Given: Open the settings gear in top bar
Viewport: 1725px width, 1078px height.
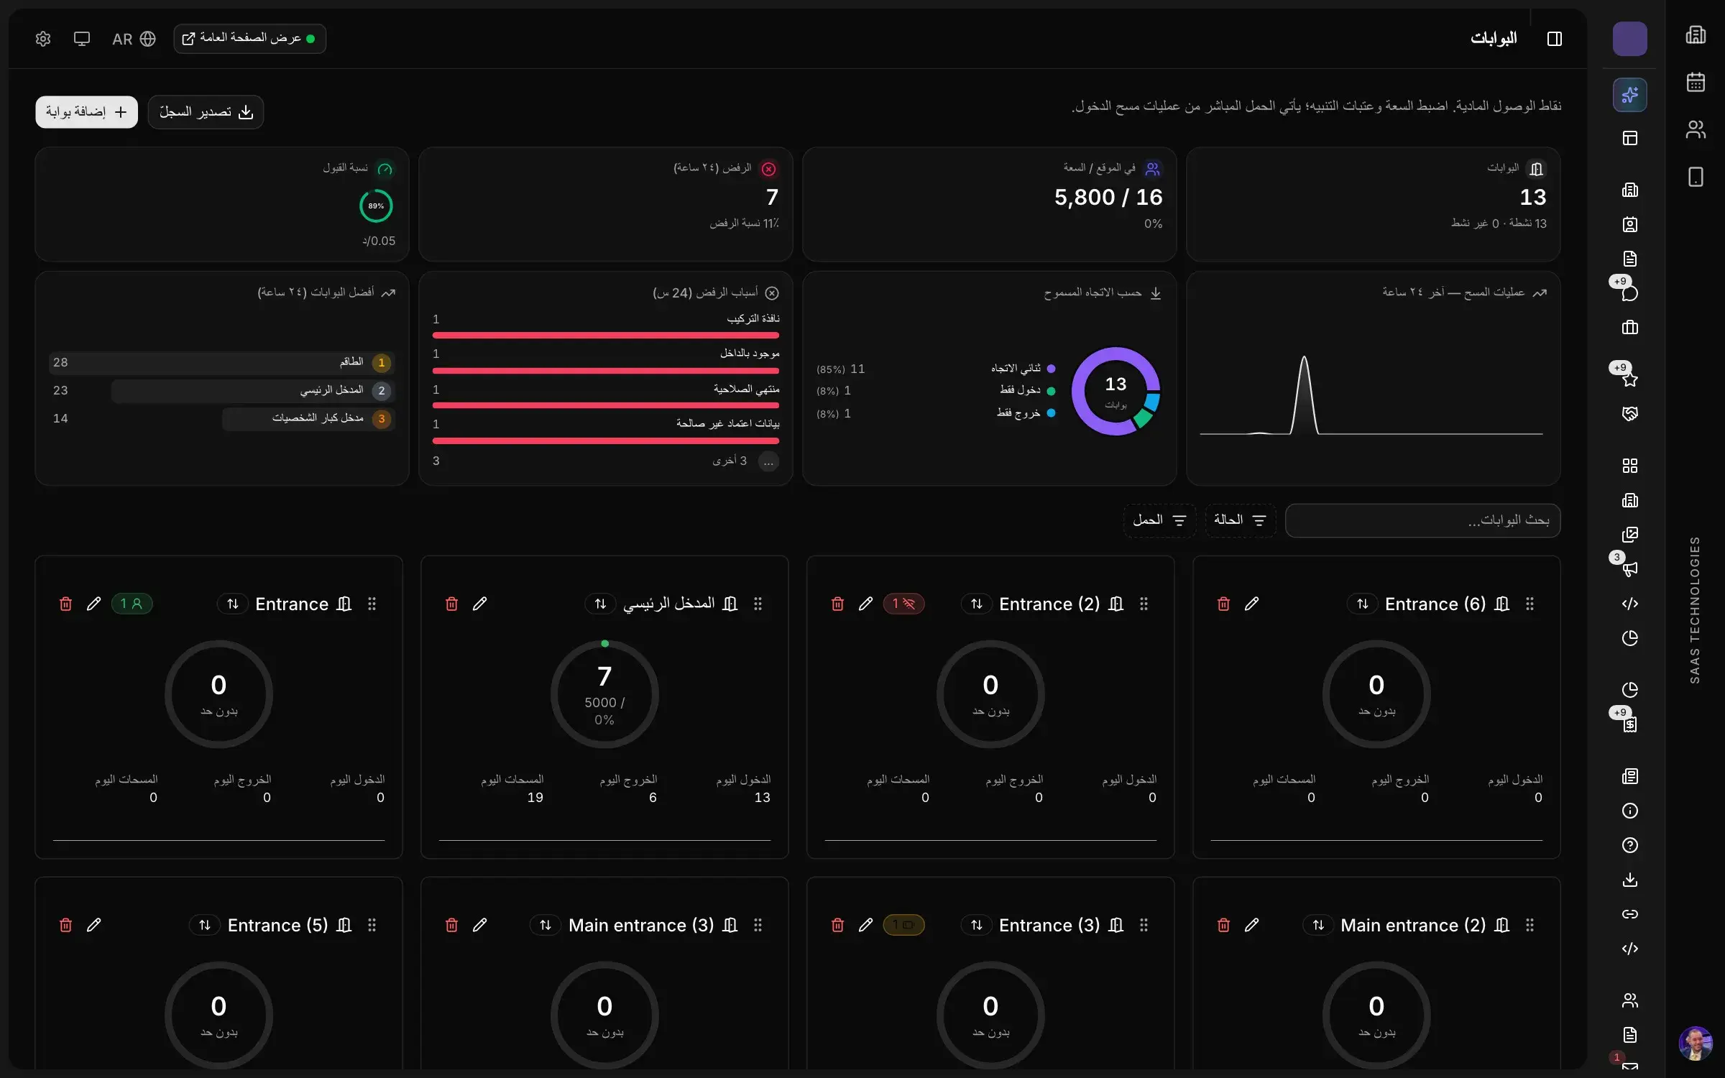Looking at the screenshot, I should point(43,39).
